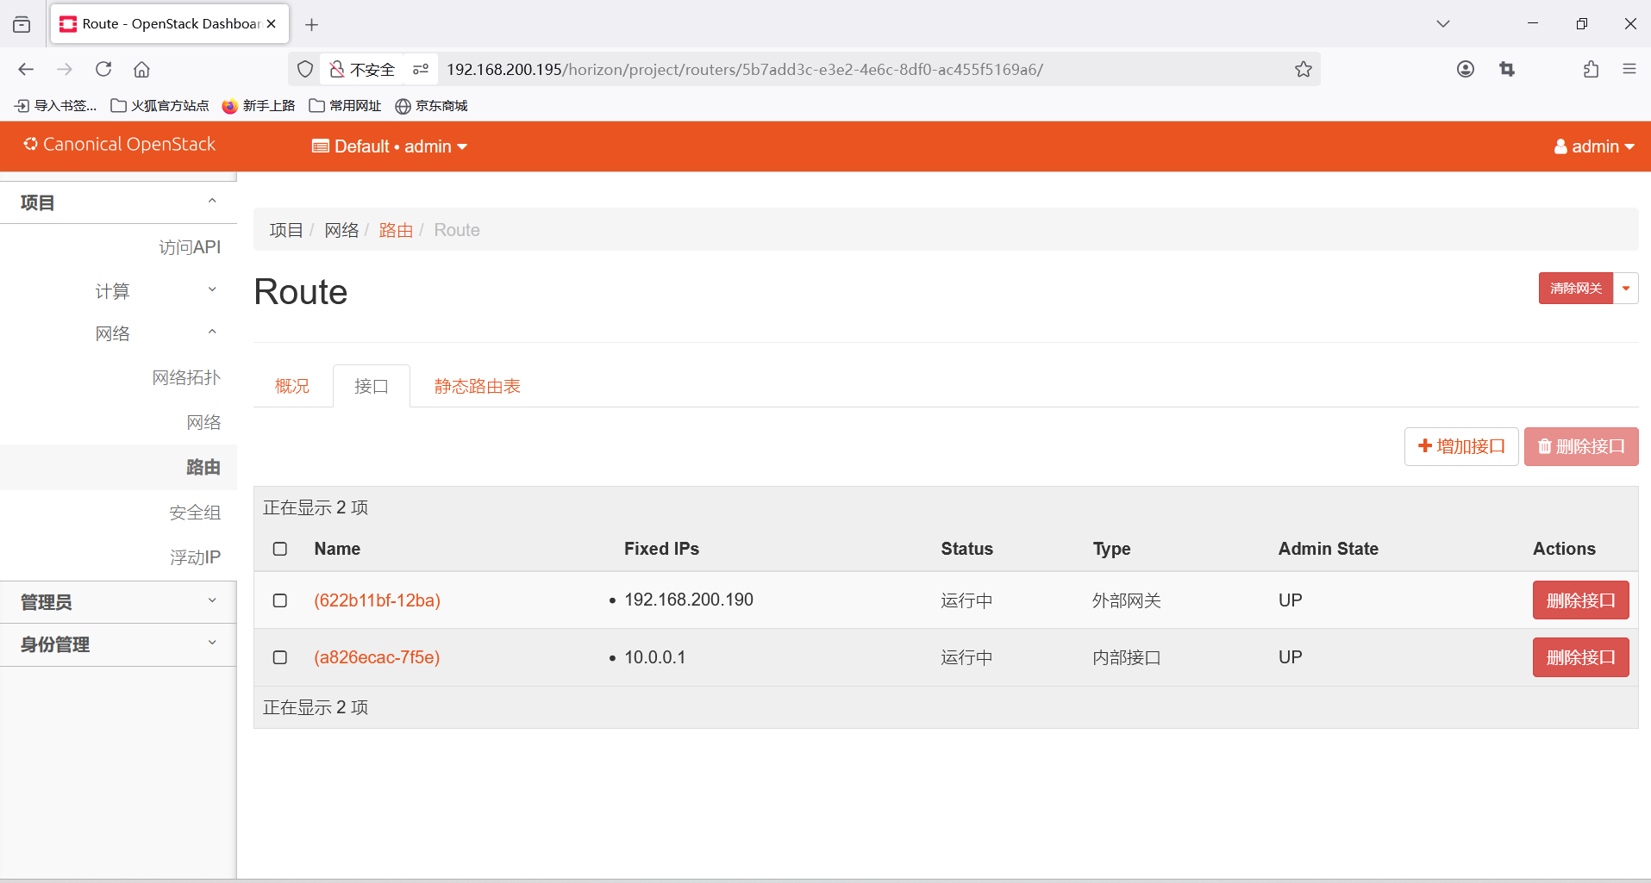Image resolution: width=1651 pixels, height=883 pixels.
Task: Click the recent browsing view icon
Action: point(22,24)
